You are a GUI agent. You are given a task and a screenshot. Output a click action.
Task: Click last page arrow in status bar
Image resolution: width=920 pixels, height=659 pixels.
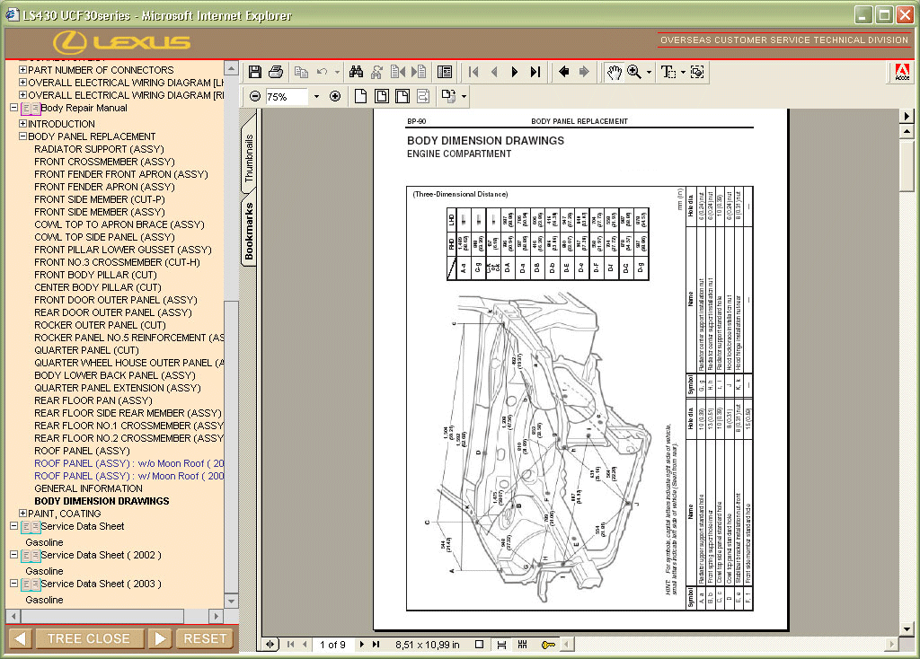coord(376,645)
